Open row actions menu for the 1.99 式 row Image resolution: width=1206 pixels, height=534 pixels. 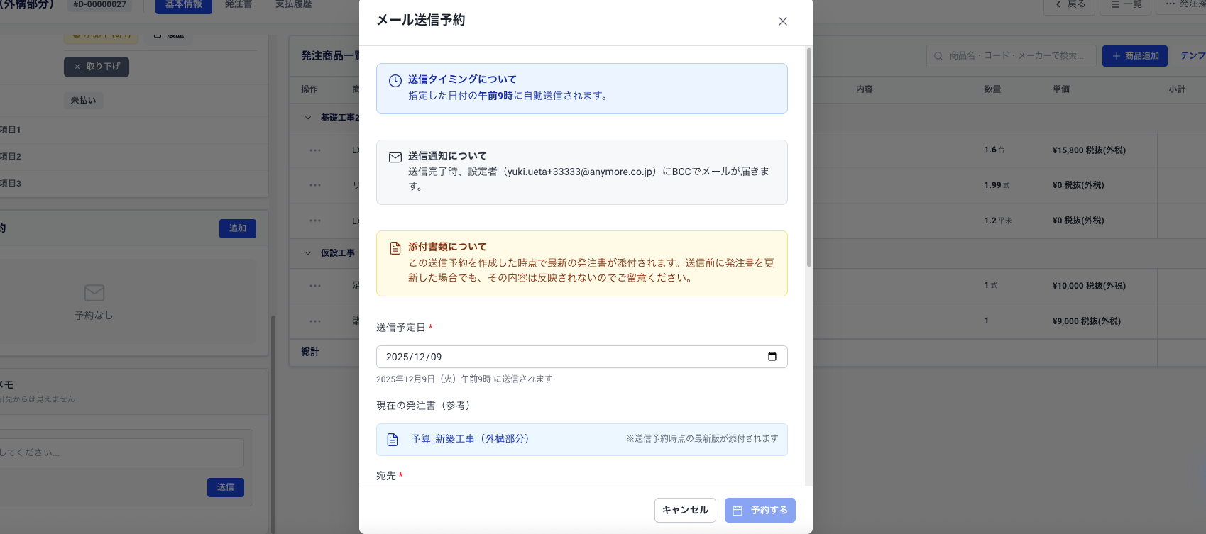point(315,185)
